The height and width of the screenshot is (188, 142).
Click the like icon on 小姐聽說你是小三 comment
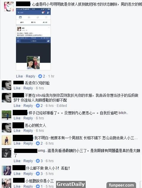pyautogui.click(x=38, y=186)
